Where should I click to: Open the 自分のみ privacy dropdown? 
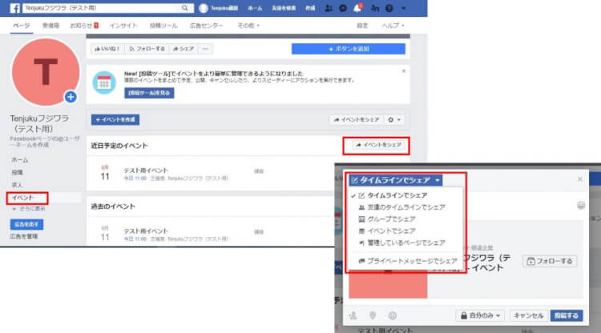(480, 315)
